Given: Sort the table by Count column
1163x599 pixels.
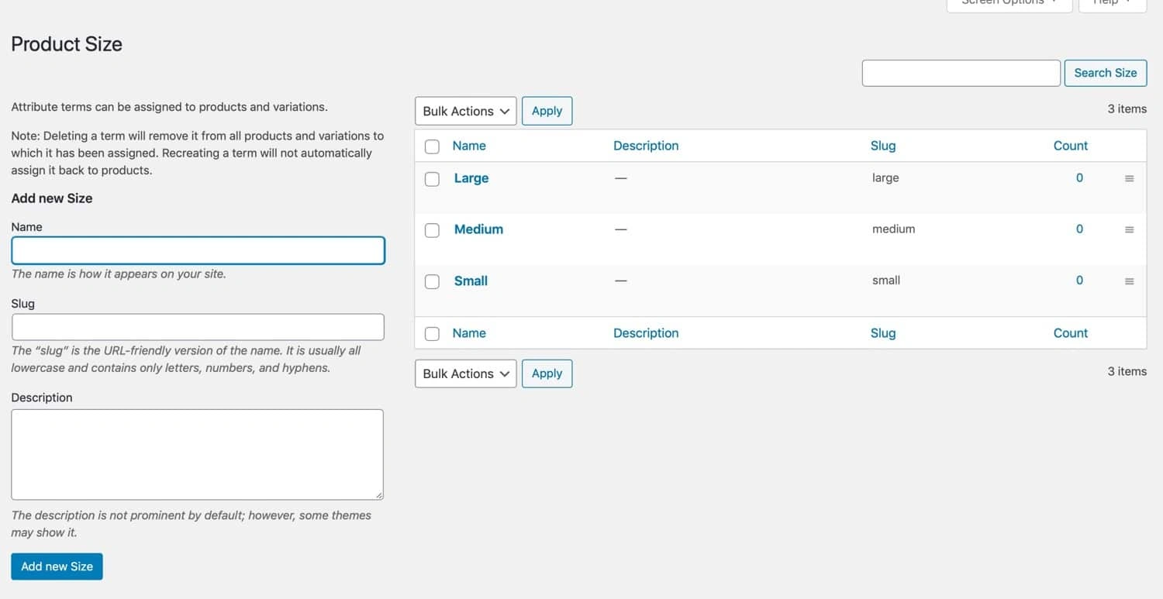Looking at the screenshot, I should click(x=1070, y=146).
